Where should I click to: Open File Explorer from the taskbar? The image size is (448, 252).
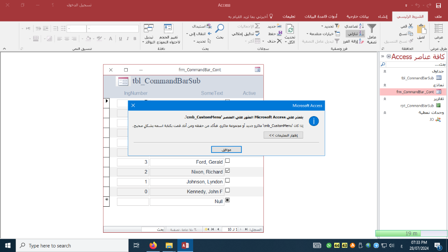169,245
